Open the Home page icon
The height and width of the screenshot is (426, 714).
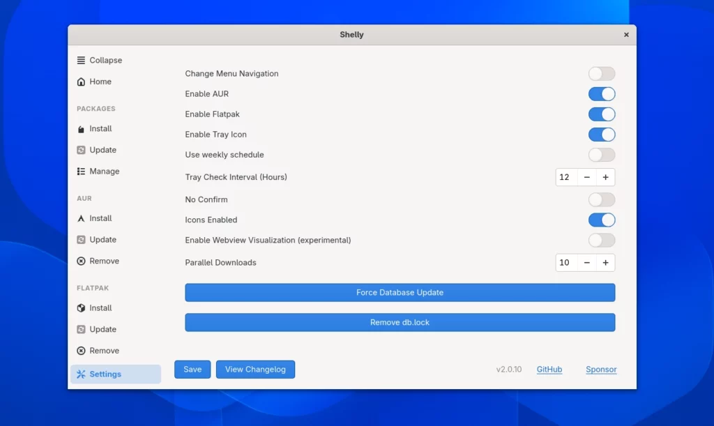tap(82, 82)
